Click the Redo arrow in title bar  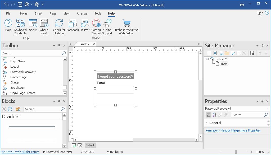[13, 4]
